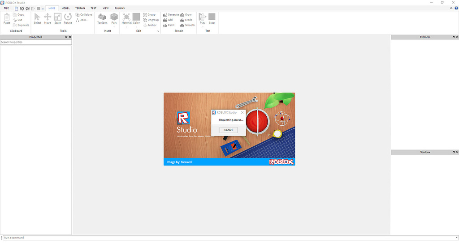
Task: Click the Search Properties field
Action: pyautogui.click(x=36, y=42)
